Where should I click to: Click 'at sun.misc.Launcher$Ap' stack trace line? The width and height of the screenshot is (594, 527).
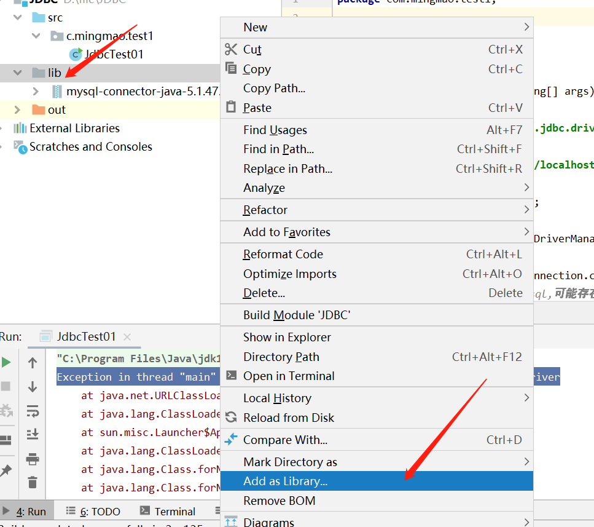pyautogui.click(x=150, y=432)
